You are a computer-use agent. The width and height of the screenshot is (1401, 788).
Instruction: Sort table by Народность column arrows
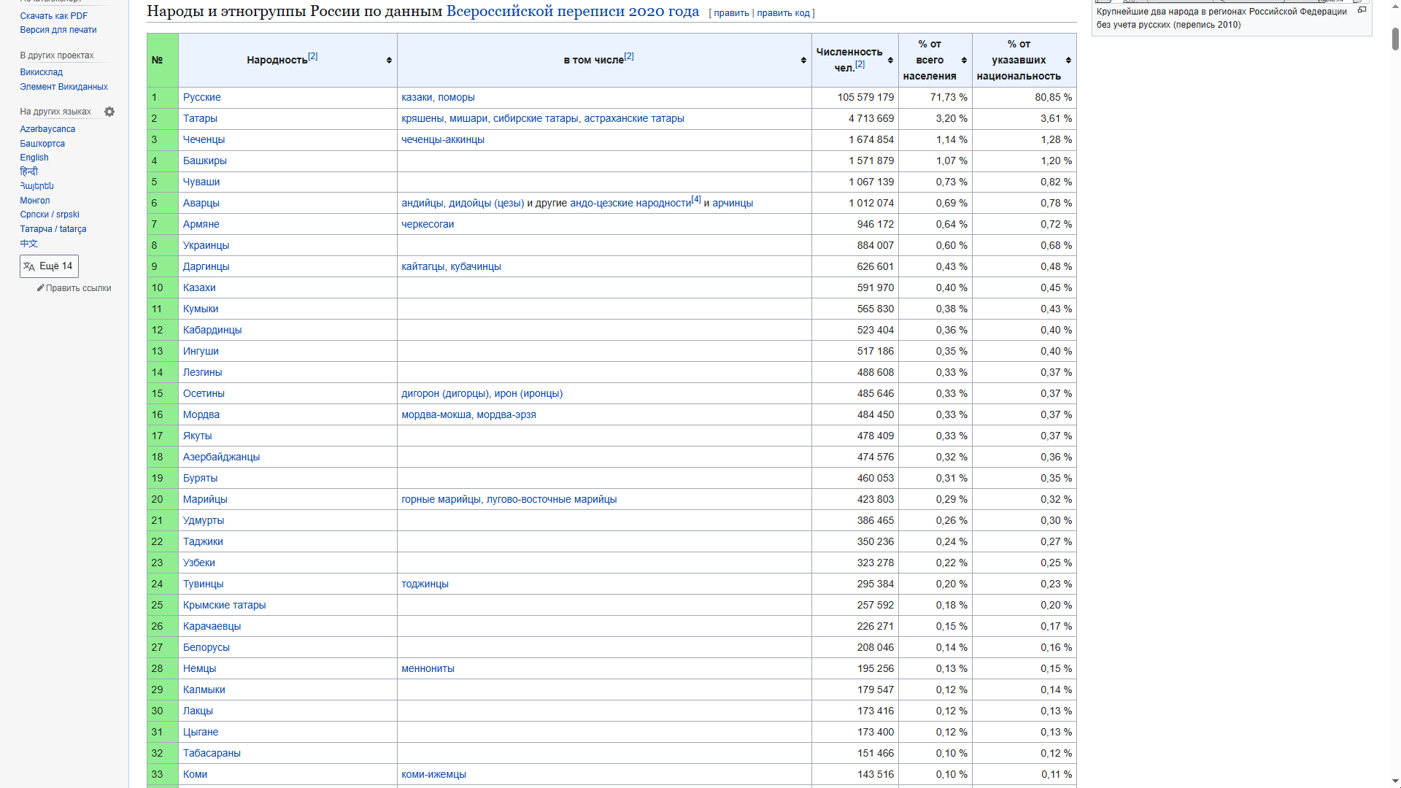[x=389, y=61]
